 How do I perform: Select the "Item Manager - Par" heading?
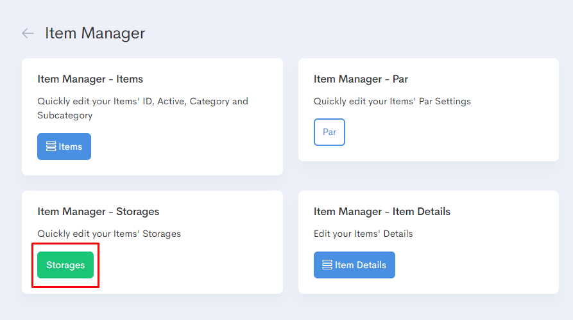361,79
